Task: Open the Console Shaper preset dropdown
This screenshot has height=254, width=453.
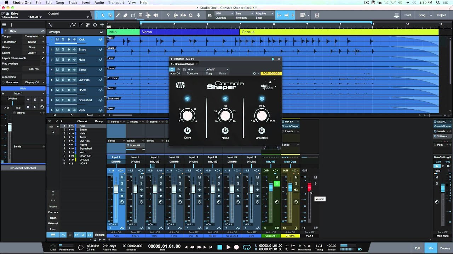Action: point(217,69)
